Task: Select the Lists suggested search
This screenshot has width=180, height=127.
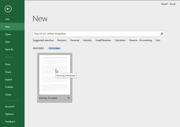Action: coord(158,40)
